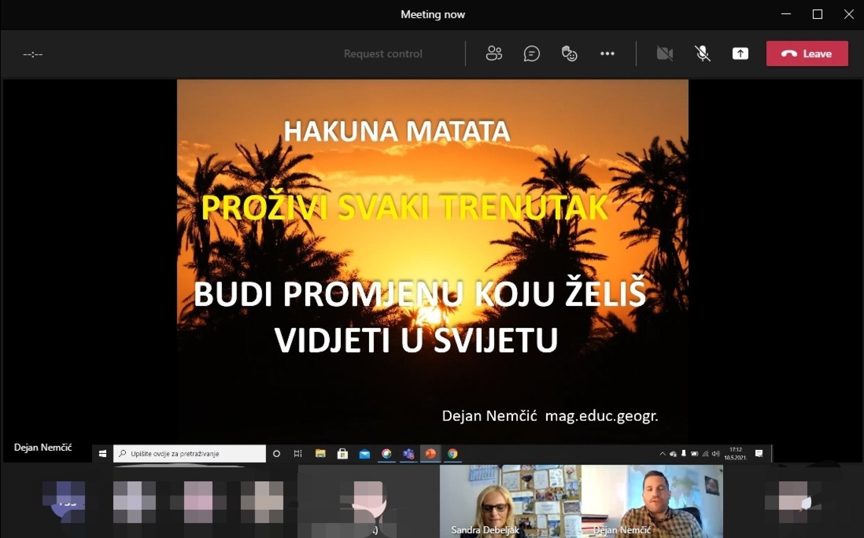Click the Leave button

click(x=807, y=54)
